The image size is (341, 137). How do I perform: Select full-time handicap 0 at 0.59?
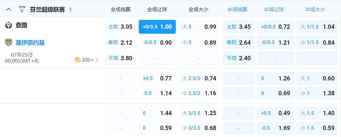click(157, 128)
